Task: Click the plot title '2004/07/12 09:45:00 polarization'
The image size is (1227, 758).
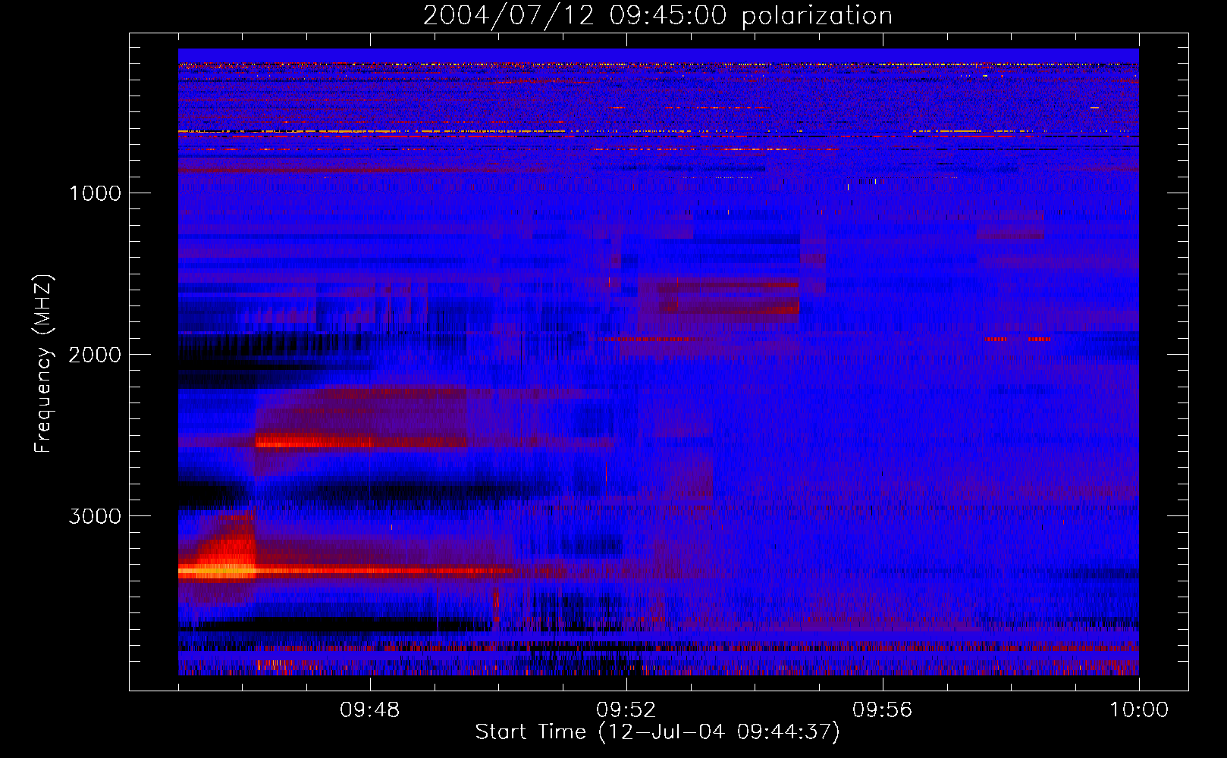Action: click(x=657, y=16)
